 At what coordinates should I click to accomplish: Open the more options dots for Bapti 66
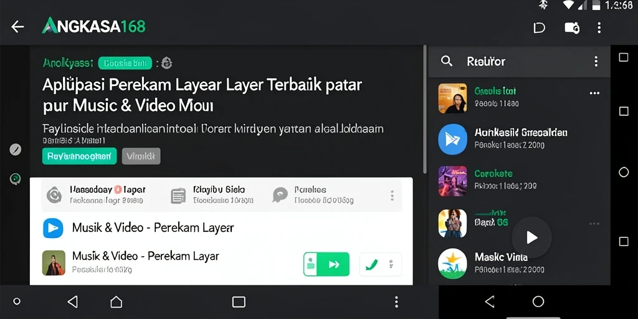point(594,224)
